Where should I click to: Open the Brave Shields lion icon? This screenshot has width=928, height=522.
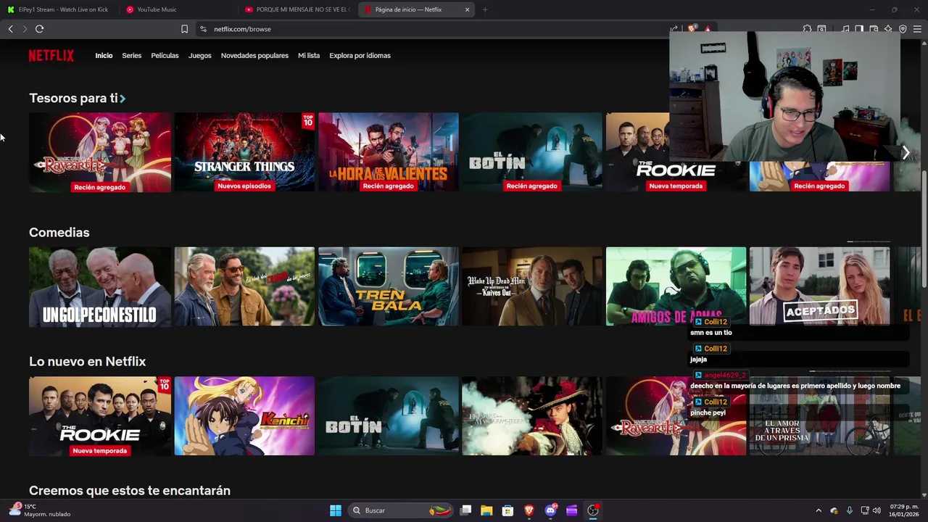click(x=692, y=29)
